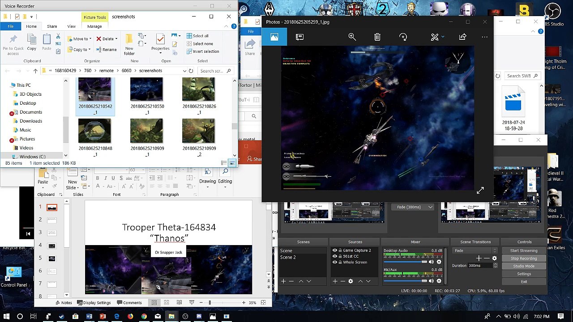Viewport: 573px width, 322px height.
Task: Open OBS Settings from Controls panel
Action: pyautogui.click(x=524, y=274)
